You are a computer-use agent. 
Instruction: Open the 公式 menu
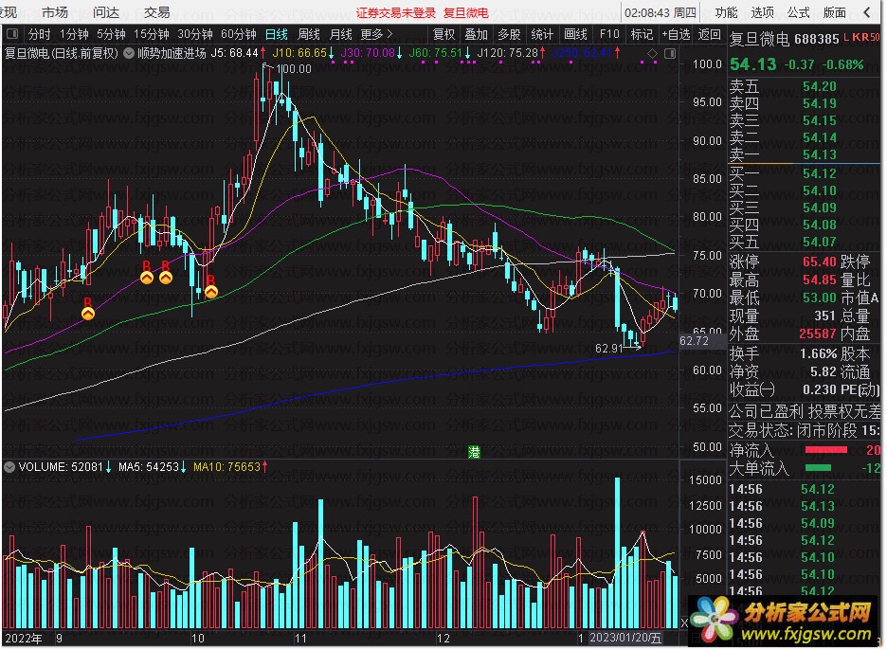[x=798, y=12]
